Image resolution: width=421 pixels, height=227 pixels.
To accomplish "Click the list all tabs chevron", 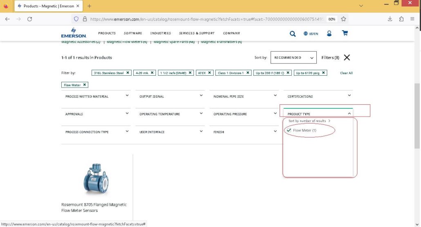I will pos(361,6).
